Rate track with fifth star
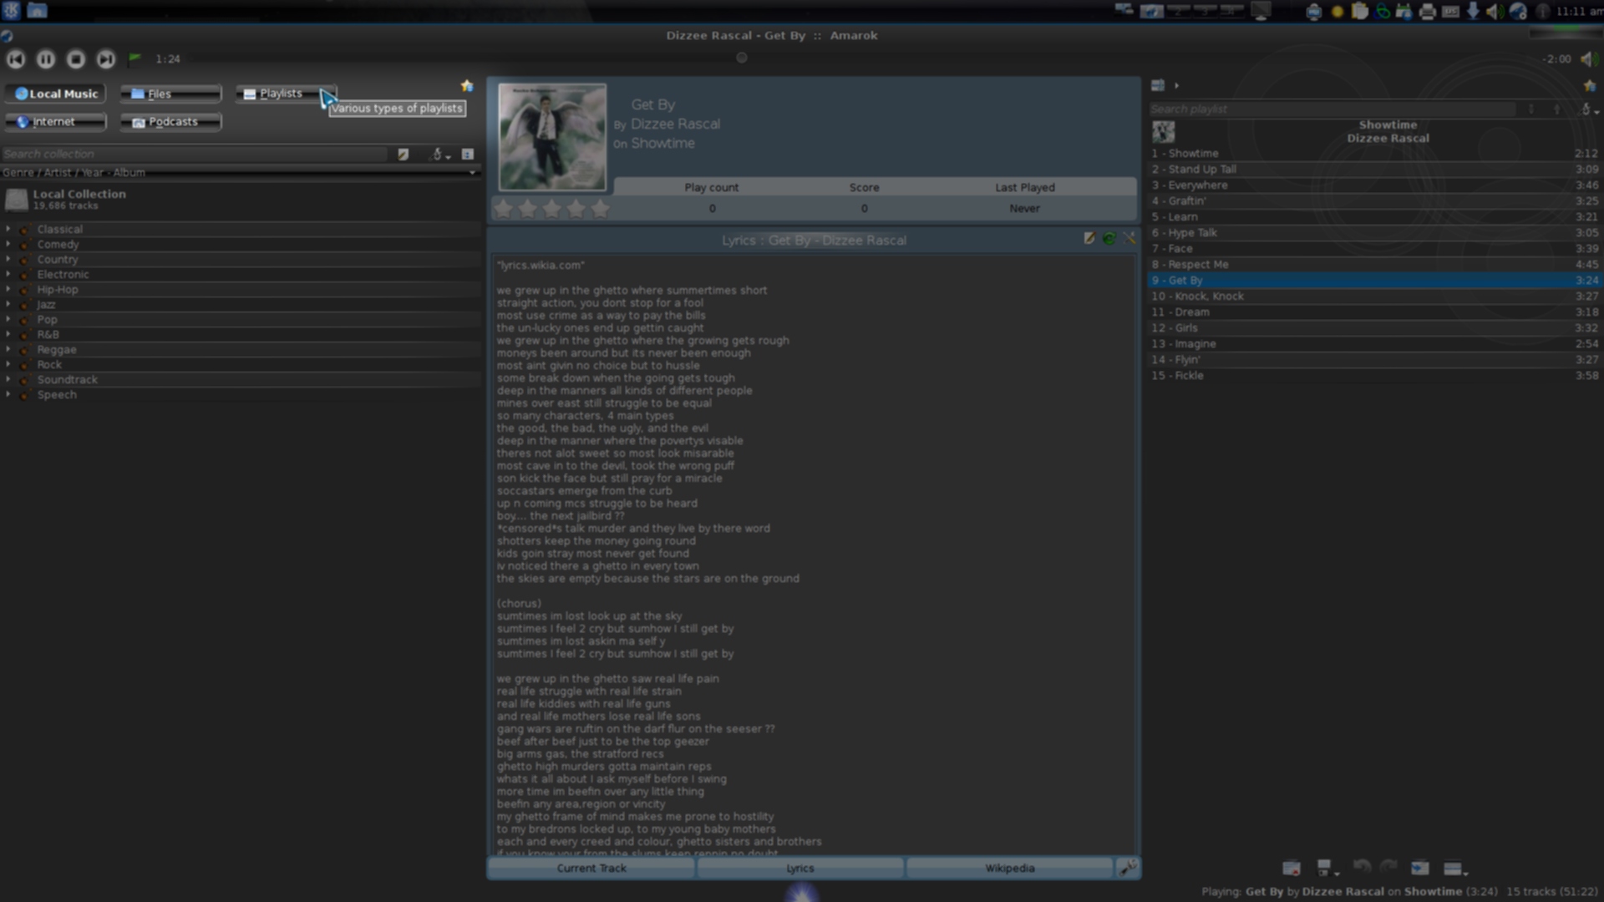The width and height of the screenshot is (1604, 902). pyautogui.click(x=601, y=209)
